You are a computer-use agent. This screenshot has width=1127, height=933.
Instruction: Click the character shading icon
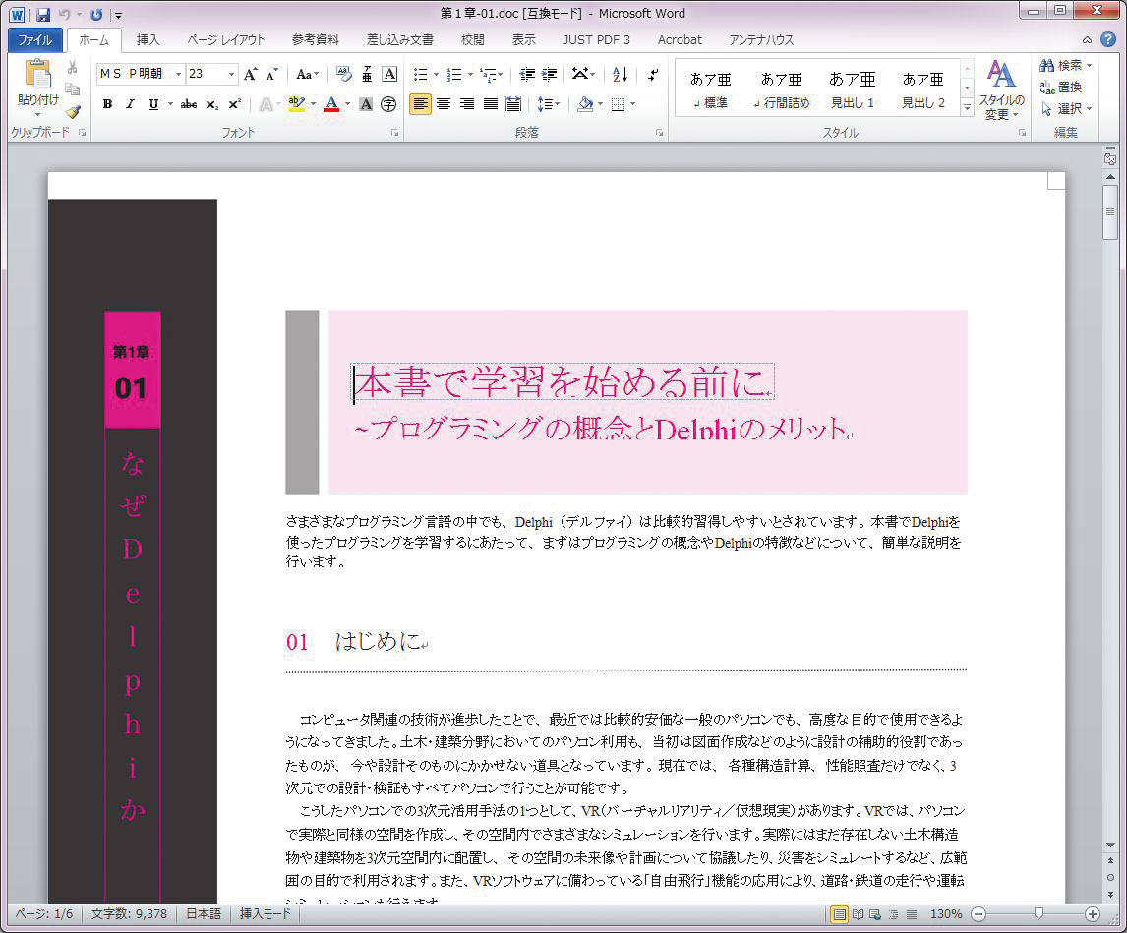click(366, 104)
